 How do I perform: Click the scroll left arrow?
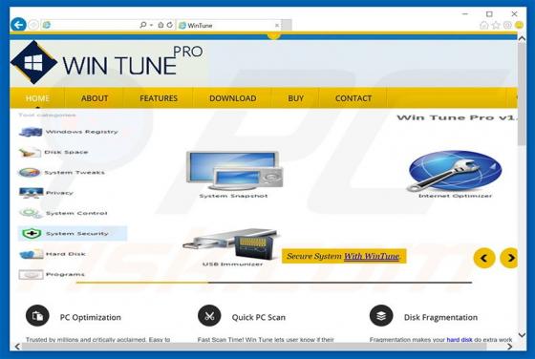(17, 347)
